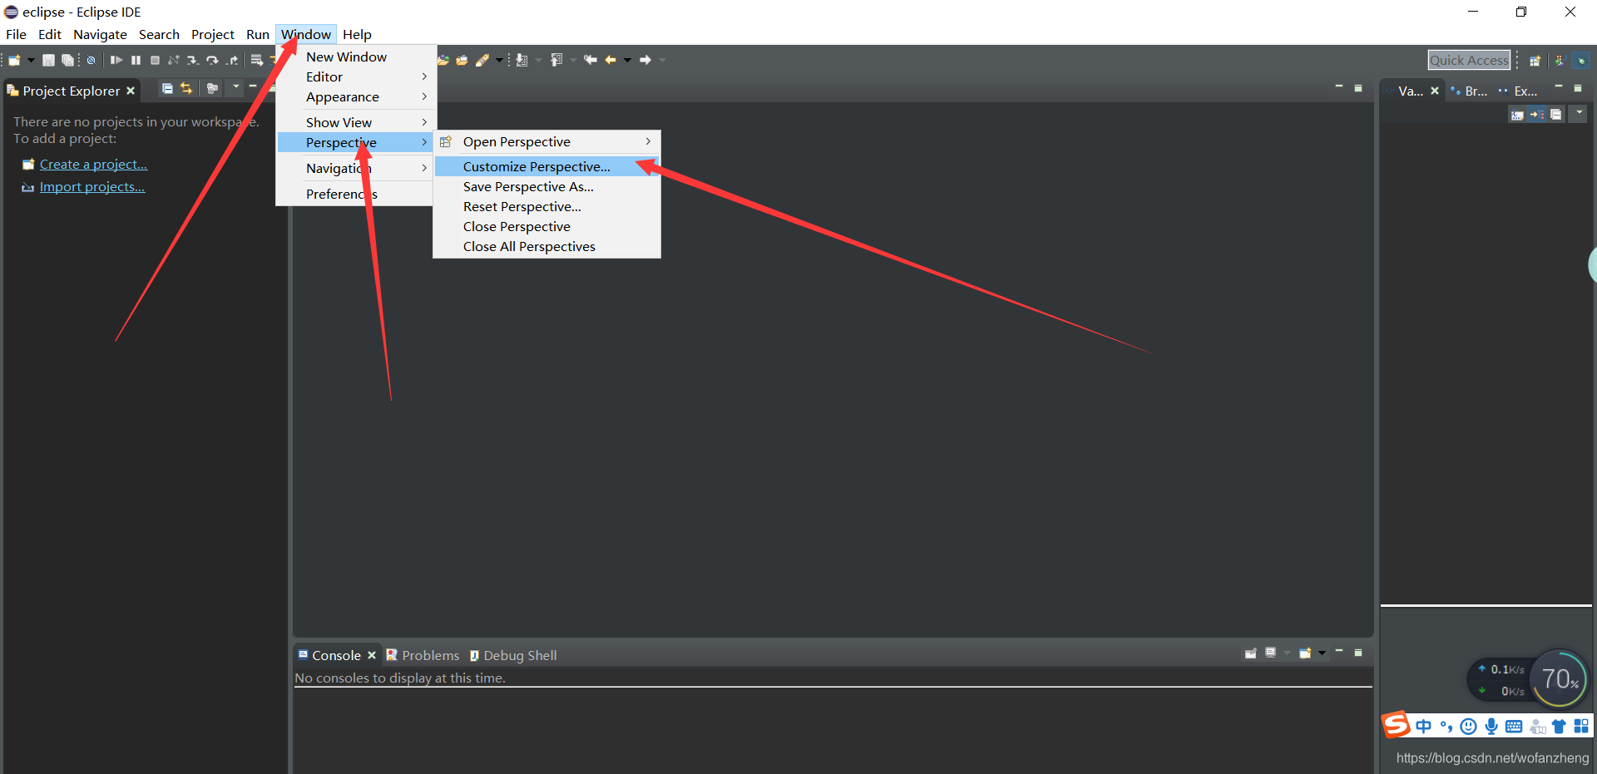Click Sogou input microphone icon
This screenshot has height=774, width=1597.
click(1491, 727)
